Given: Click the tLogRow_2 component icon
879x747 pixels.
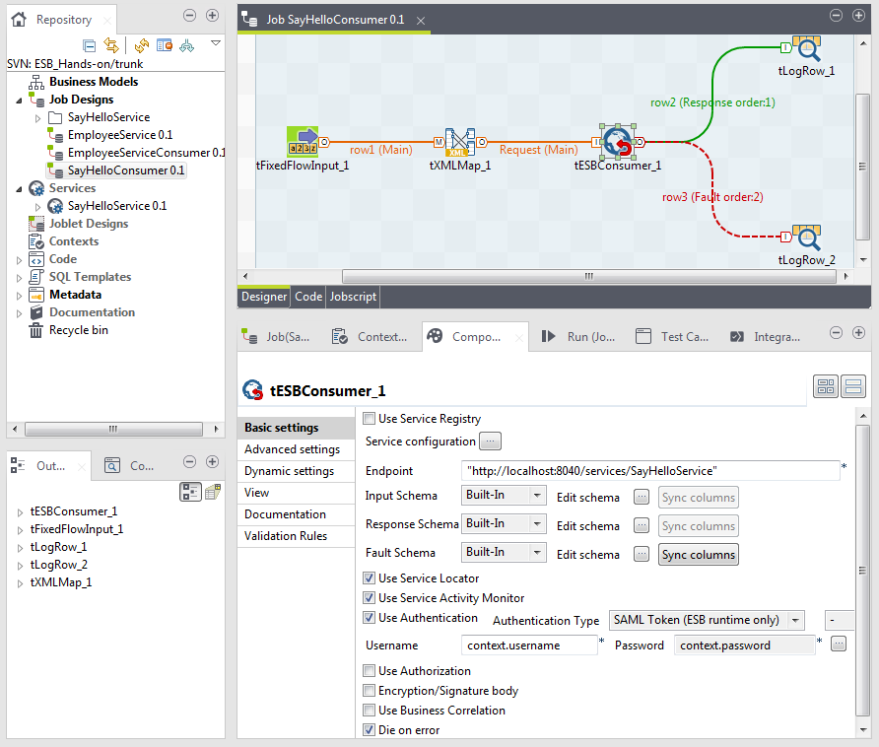Looking at the screenshot, I should tap(806, 238).
